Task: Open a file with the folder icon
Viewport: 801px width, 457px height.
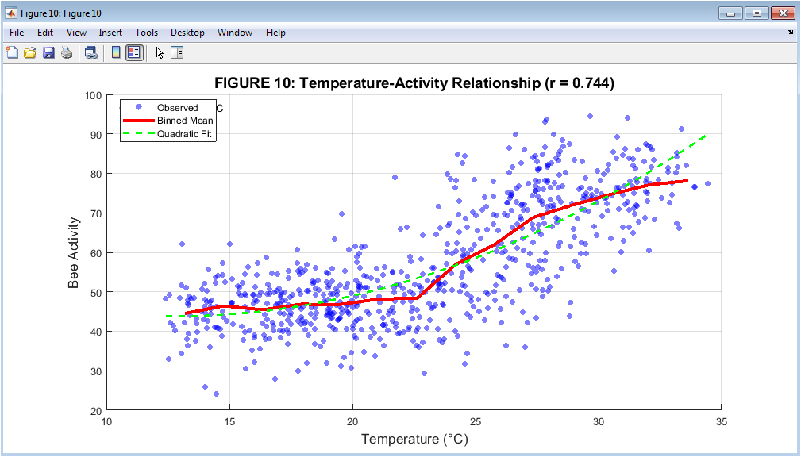Action: click(30, 53)
